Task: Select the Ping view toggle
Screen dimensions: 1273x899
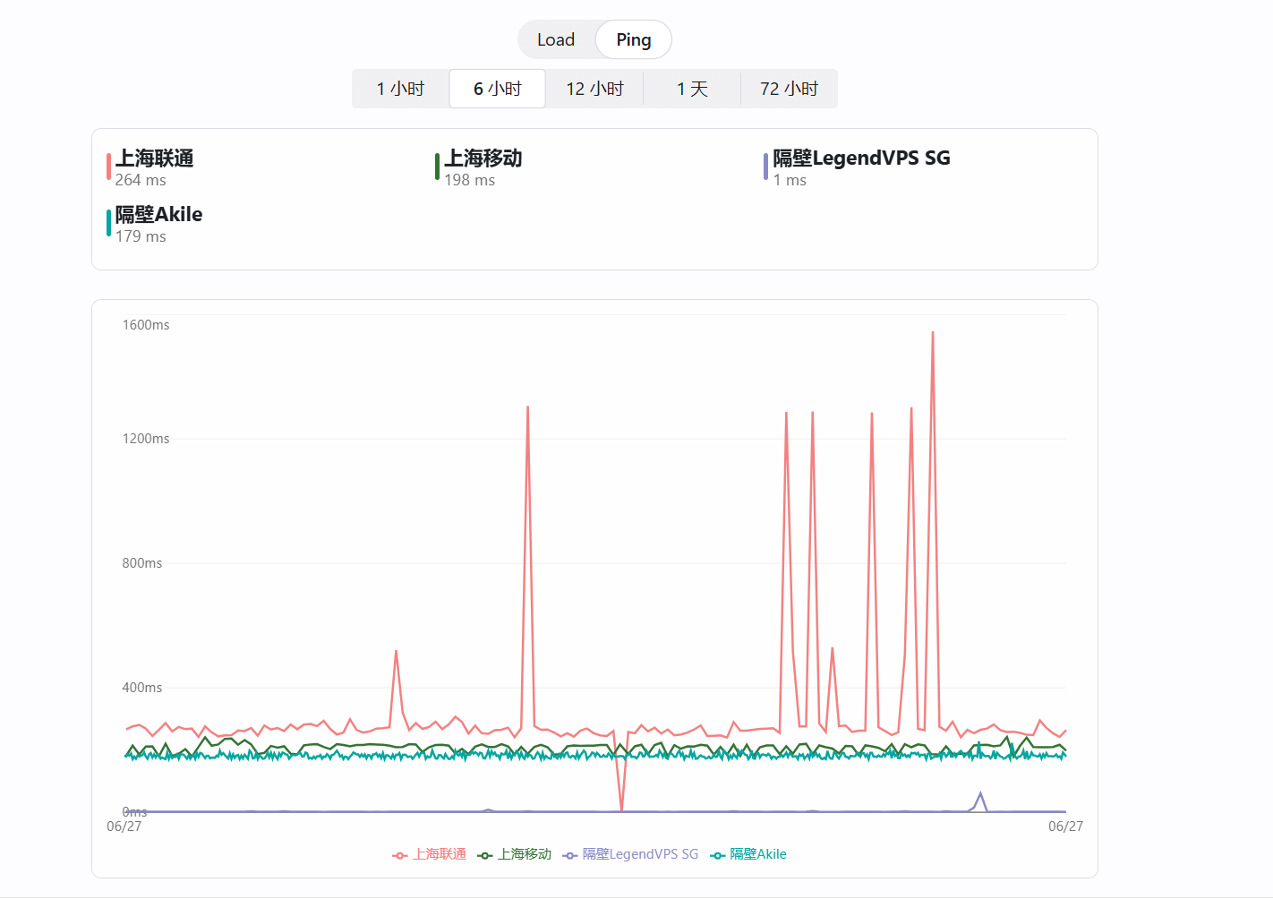Action: pyautogui.click(x=633, y=39)
